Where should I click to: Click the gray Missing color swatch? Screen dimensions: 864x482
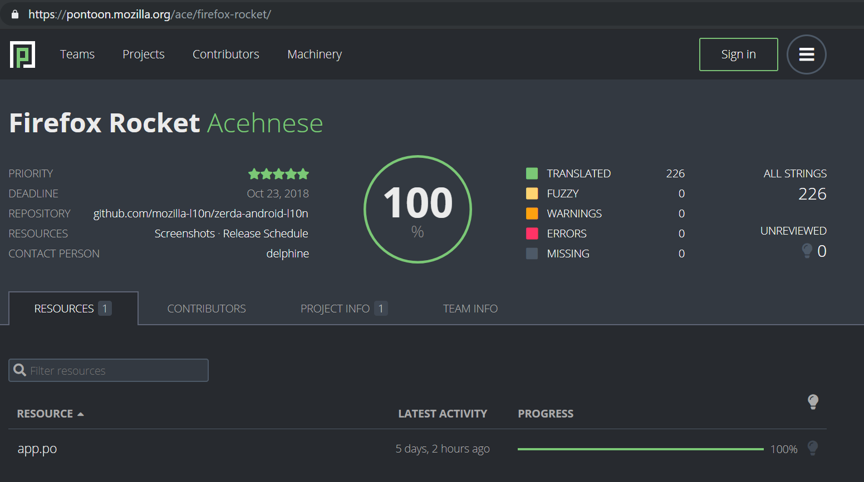(532, 254)
